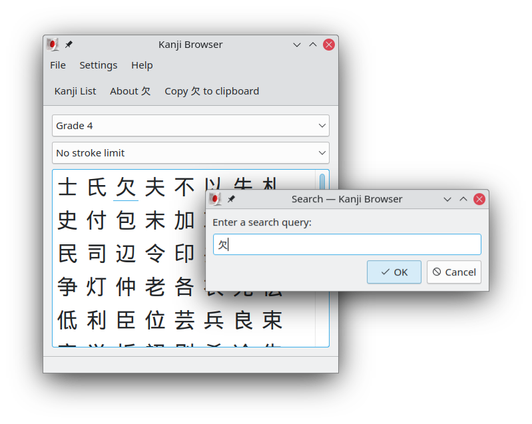Click the pin icon in Kanji Browser titlebar
Image resolution: width=532 pixels, height=424 pixels.
click(x=69, y=45)
